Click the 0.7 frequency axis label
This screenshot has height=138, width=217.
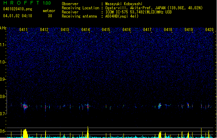click(3, 114)
